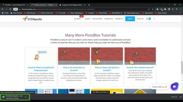Viewport: 183px width, 102px height.
Task: Open the MISA Phoenix YouTube bookmark
Action: 30,13
